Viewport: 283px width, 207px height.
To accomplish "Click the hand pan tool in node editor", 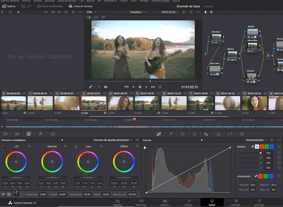I will [x=211, y=12].
